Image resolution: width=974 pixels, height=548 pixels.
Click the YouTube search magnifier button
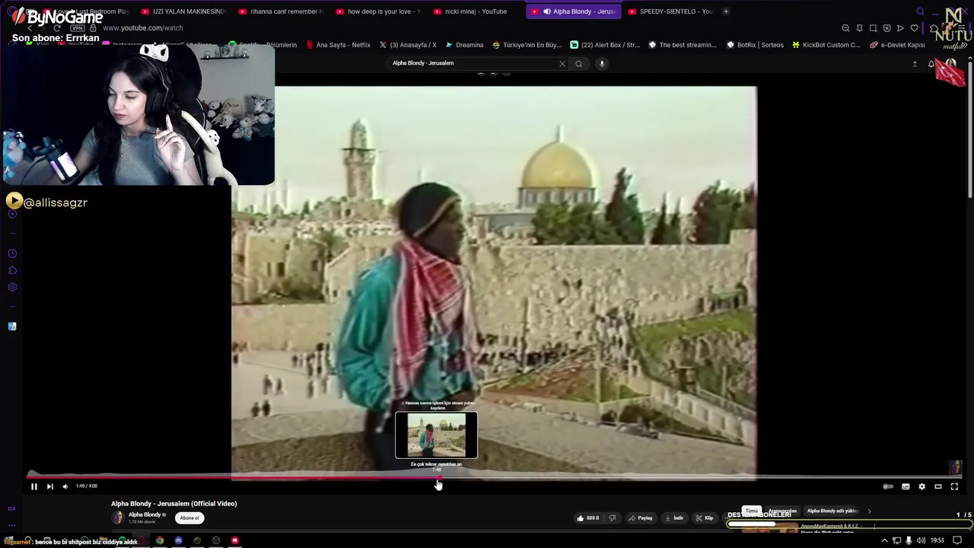(579, 64)
